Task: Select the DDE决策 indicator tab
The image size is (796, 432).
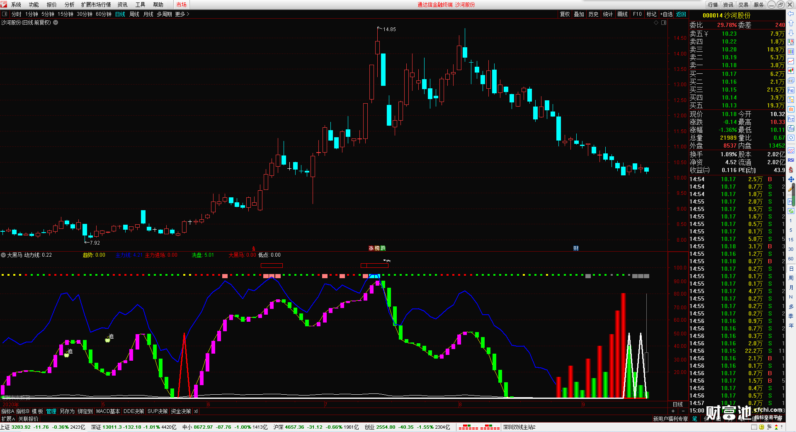Action: 134,411
